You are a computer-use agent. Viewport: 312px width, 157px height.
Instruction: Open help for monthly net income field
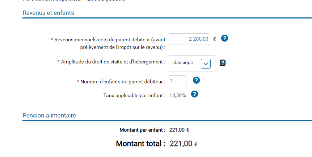(224, 38)
